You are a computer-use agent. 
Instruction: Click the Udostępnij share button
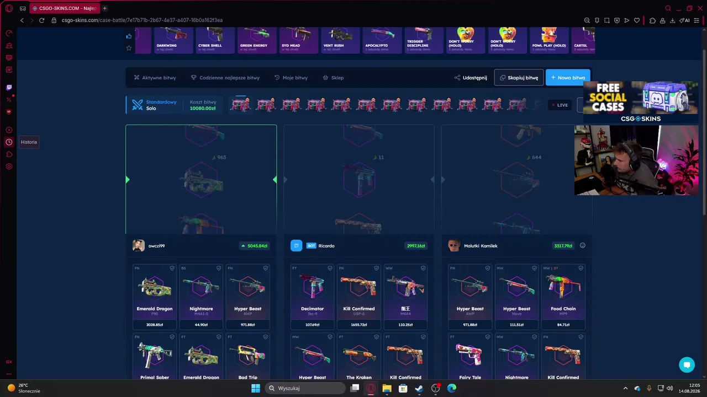[x=471, y=78]
